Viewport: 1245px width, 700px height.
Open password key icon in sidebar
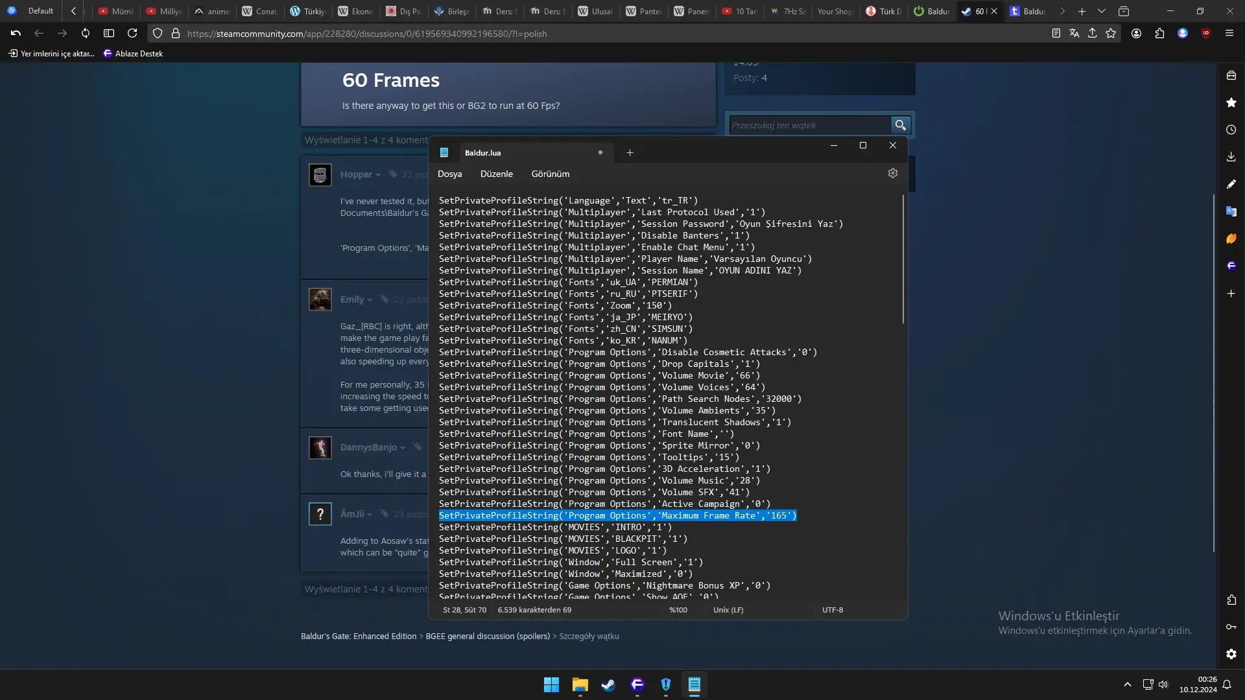tap(1231, 627)
